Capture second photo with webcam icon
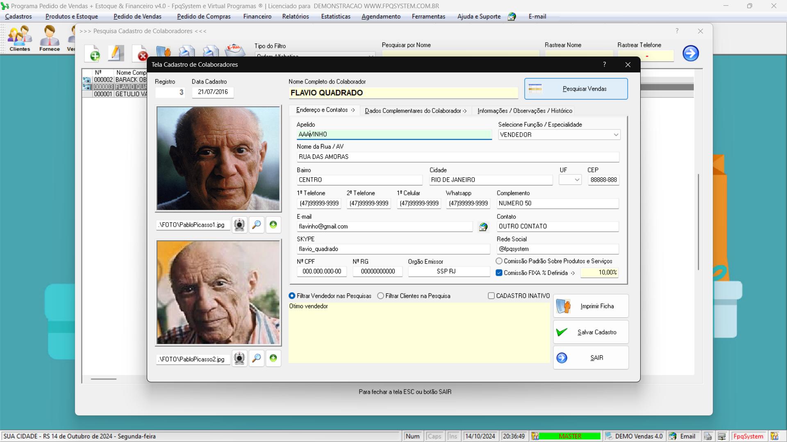This screenshot has width=787, height=442. coord(239,359)
